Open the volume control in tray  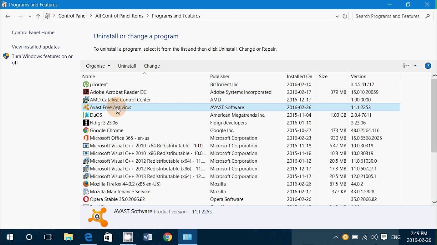[374, 237]
